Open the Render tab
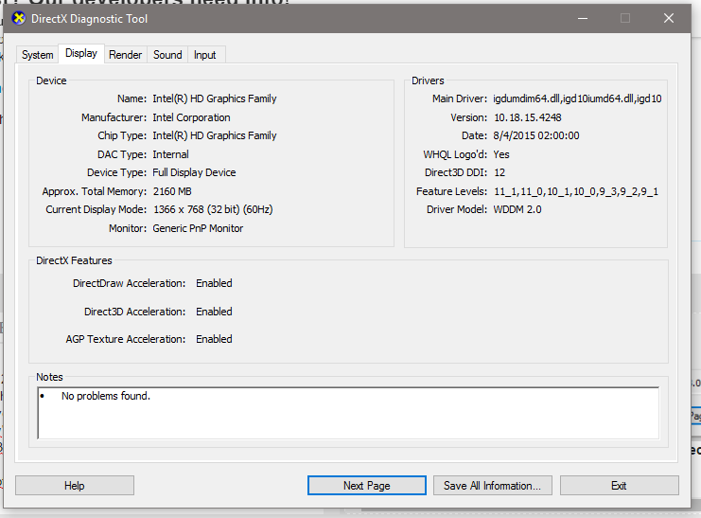 tap(125, 55)
